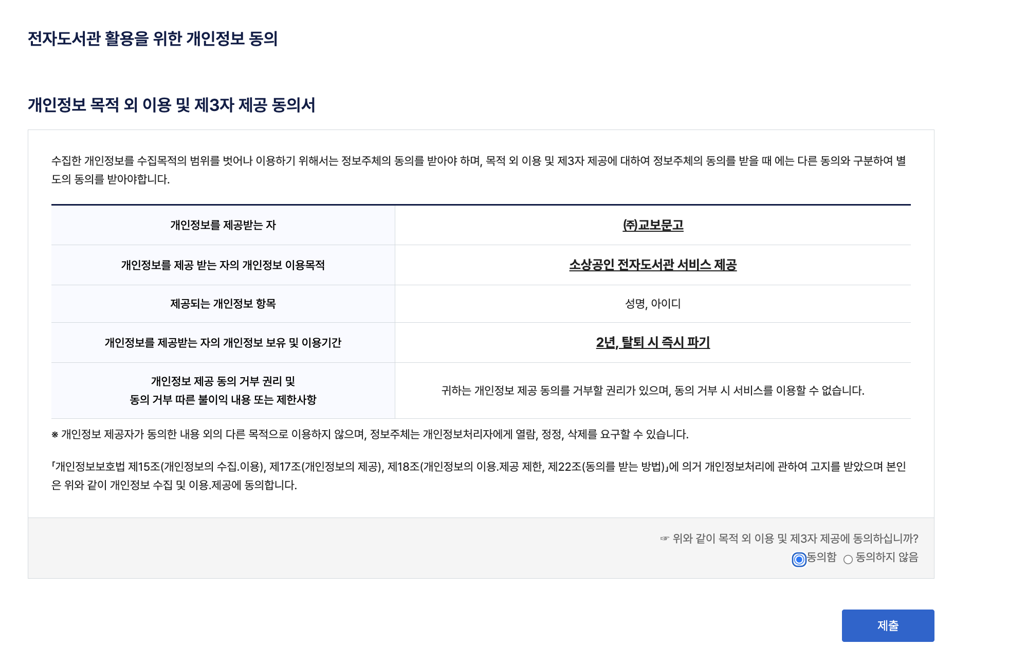Viewport: 1027px width, 664px height.
Task: Click the 제공되는 개인정보 항목 header cell
Action: click(x=223, y=304)
